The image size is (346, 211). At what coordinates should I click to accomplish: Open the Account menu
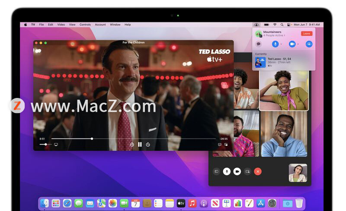coord(100,25)
